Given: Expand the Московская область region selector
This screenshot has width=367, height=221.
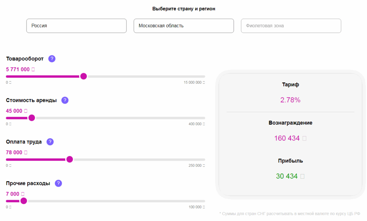Looking at the screenshot, I should click(x=183, y=26).
